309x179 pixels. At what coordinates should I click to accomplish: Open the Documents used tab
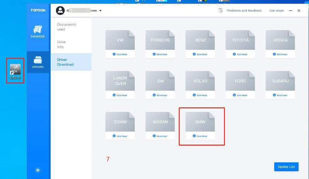[x=66, y=27]
